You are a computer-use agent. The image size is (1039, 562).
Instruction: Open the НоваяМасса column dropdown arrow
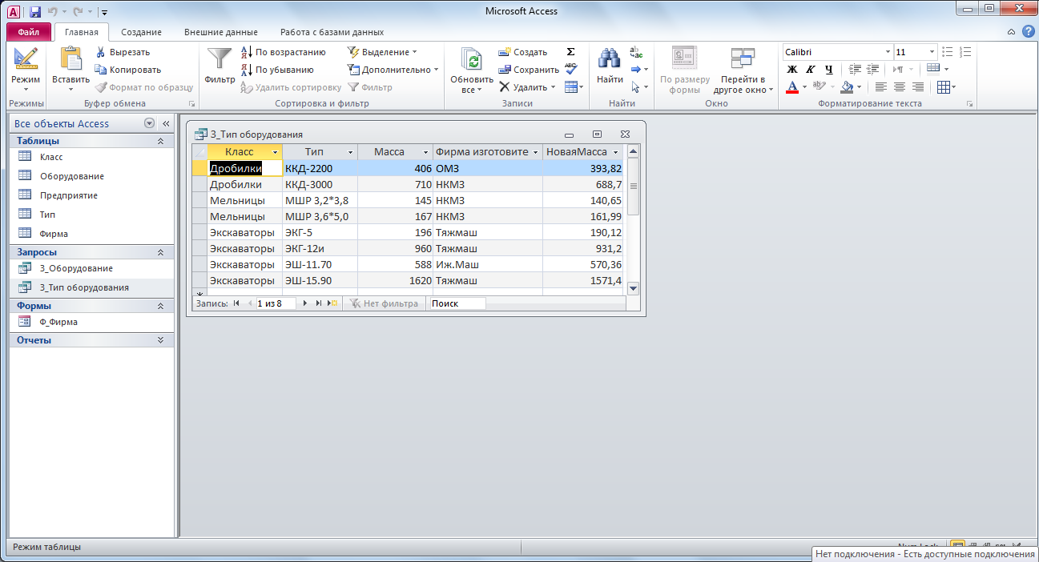616,152
